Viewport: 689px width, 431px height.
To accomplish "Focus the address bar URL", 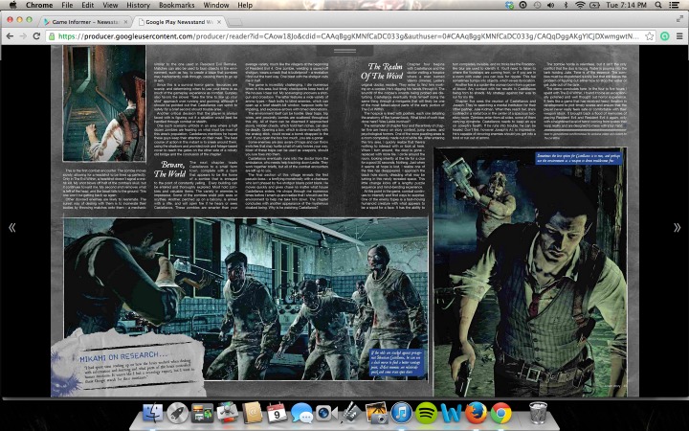I will click(348, 36).
